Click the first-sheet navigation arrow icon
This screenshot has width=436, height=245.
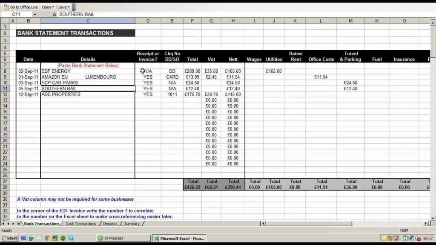click(3, 223)
